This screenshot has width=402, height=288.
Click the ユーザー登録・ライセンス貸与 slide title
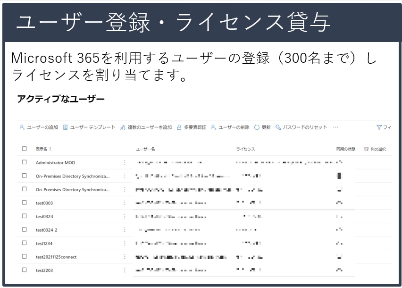[173, 23]
